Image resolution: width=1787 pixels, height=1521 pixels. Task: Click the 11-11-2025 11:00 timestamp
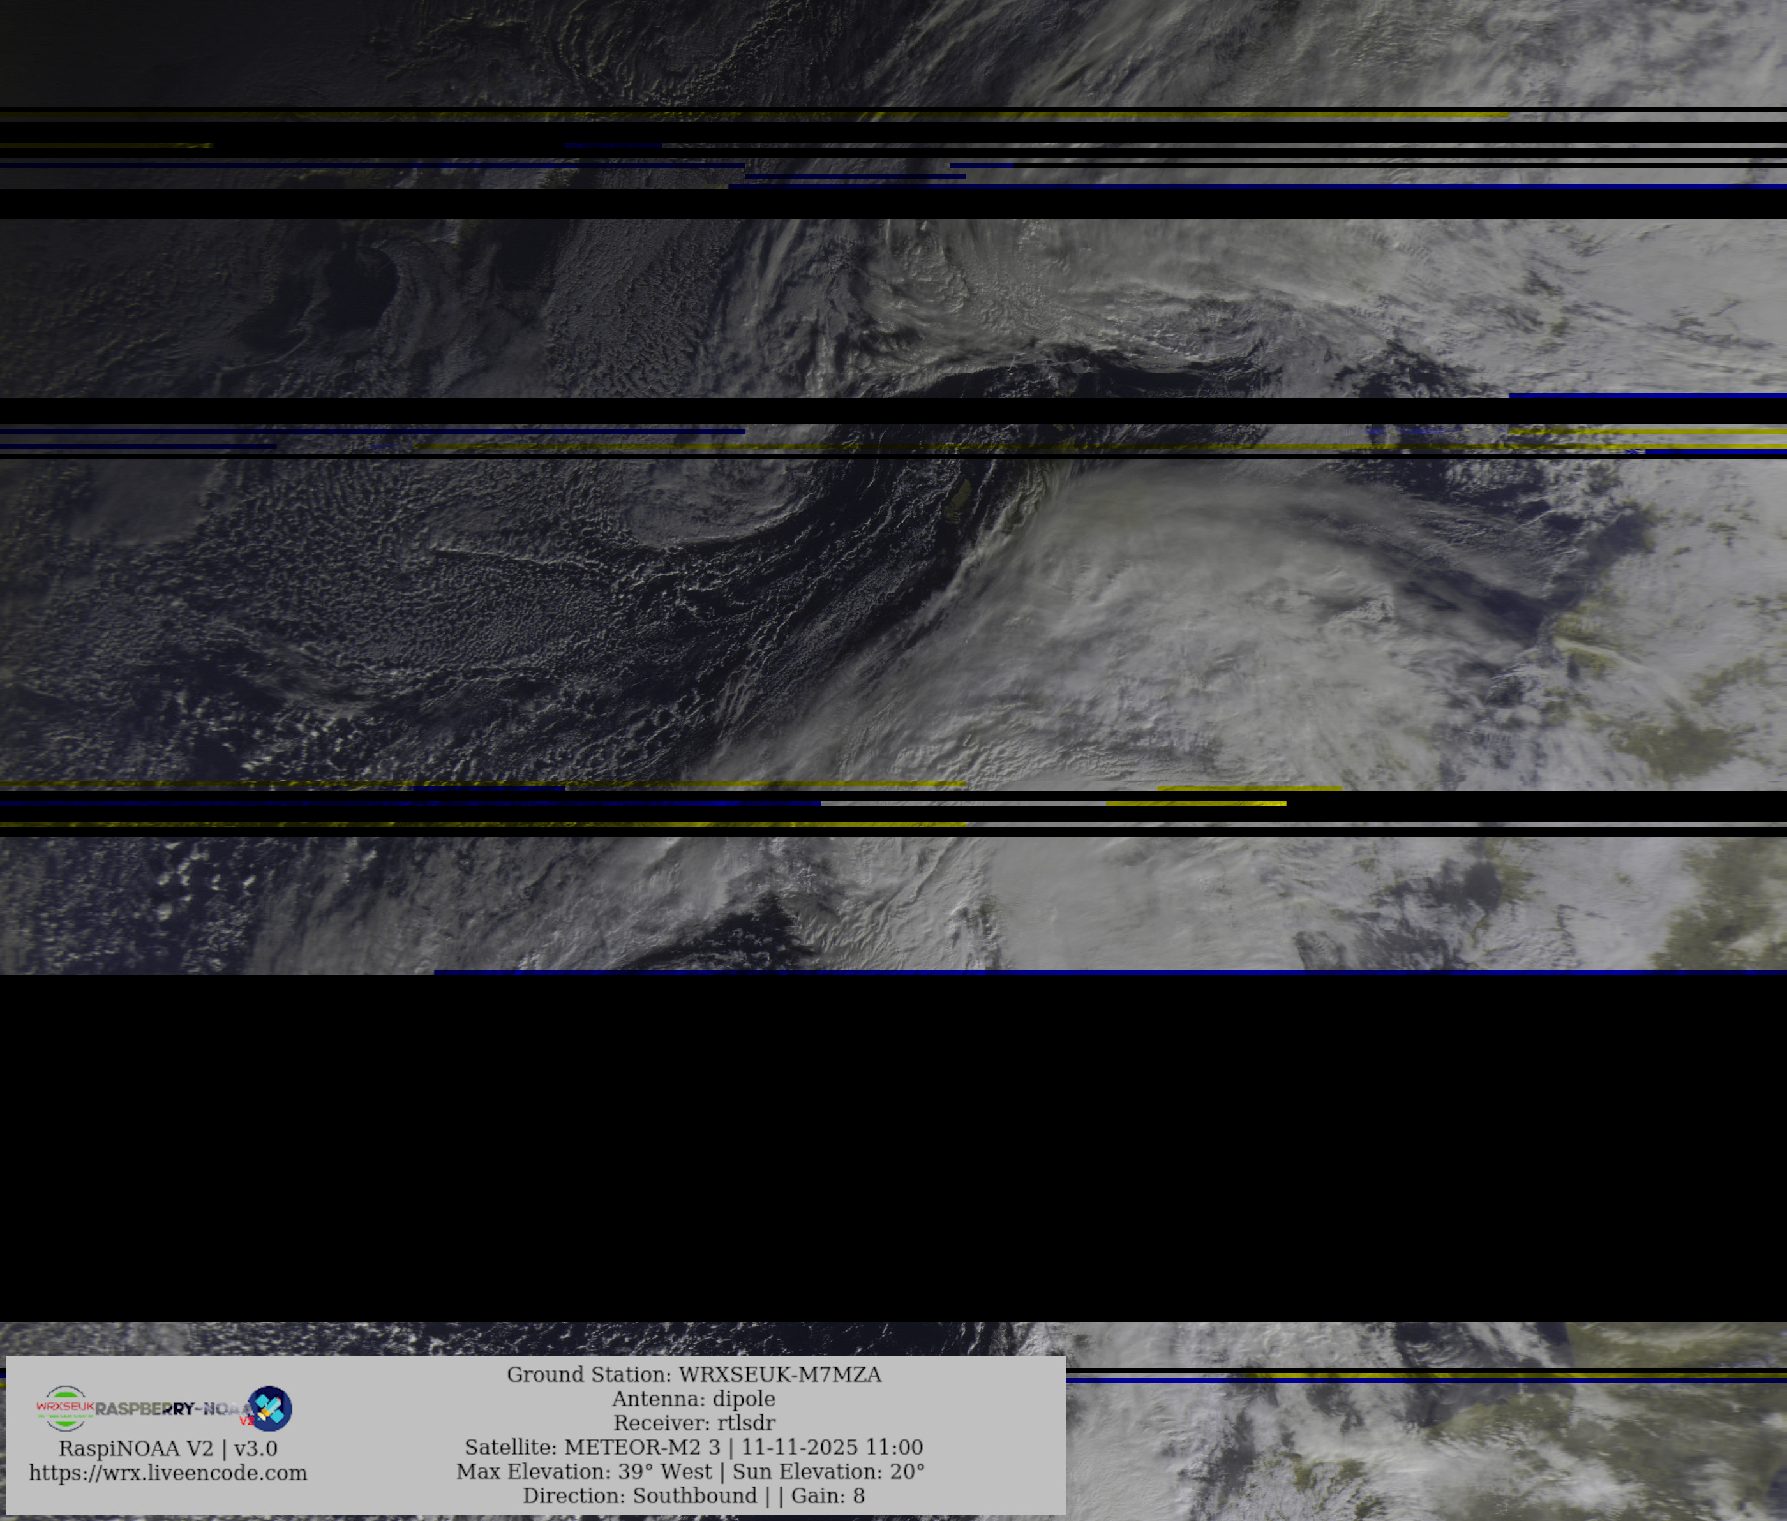pos(832,1447)
